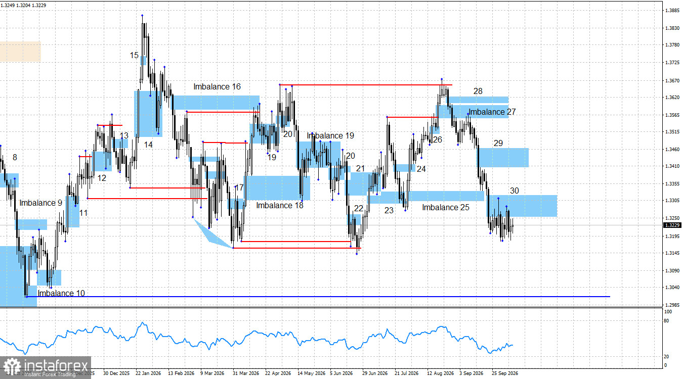
Task: Select zone label "30"
Action: (x=515, y=191)
